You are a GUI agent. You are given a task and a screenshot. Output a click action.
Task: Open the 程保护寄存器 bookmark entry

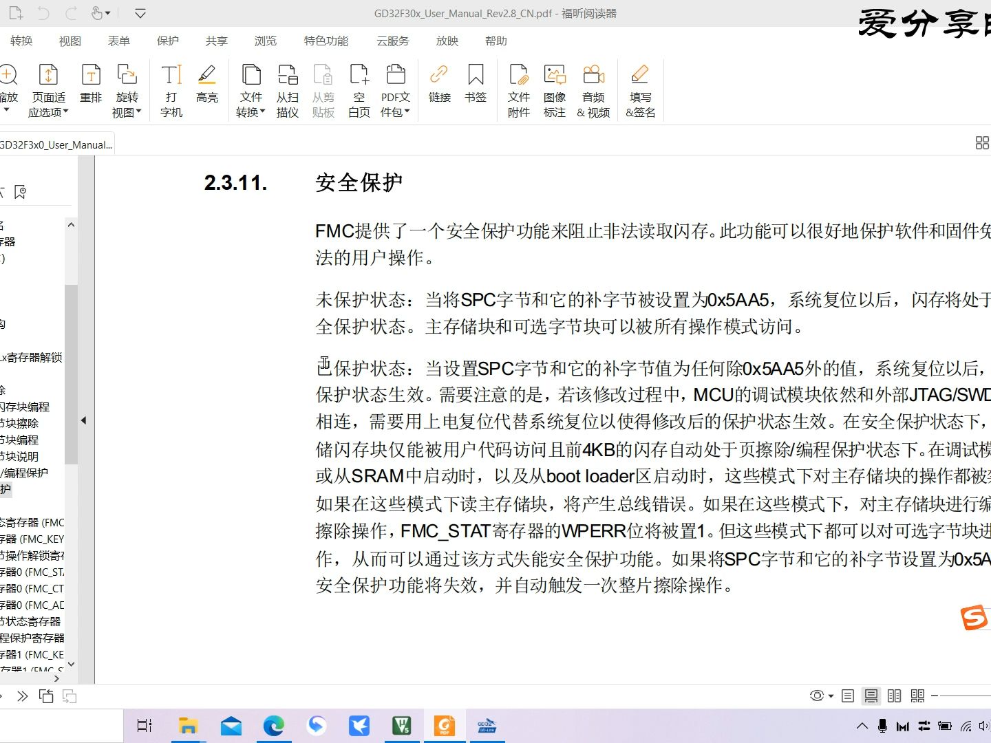[32, 638]
